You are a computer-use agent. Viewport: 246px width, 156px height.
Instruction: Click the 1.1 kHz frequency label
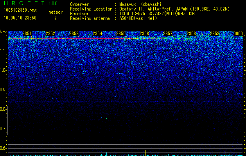[x=3, y=51]
